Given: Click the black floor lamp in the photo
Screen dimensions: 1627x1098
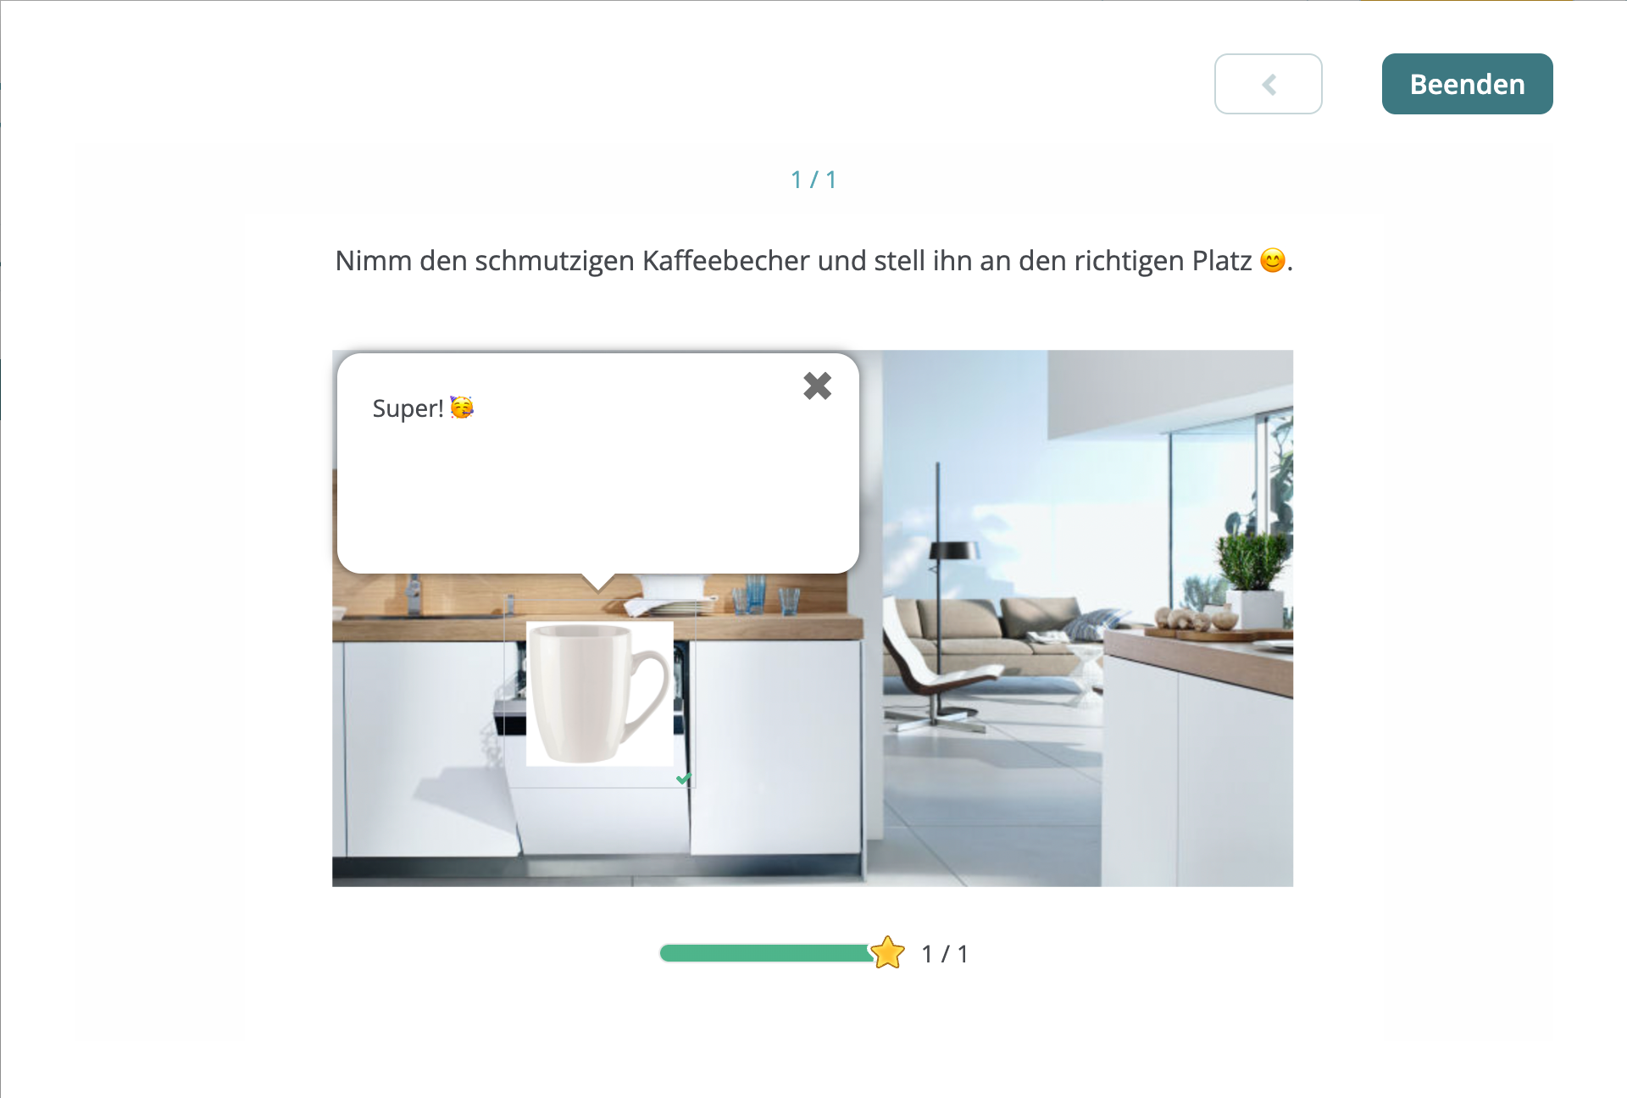Looking at the screenshot, I should click(938, 593).
